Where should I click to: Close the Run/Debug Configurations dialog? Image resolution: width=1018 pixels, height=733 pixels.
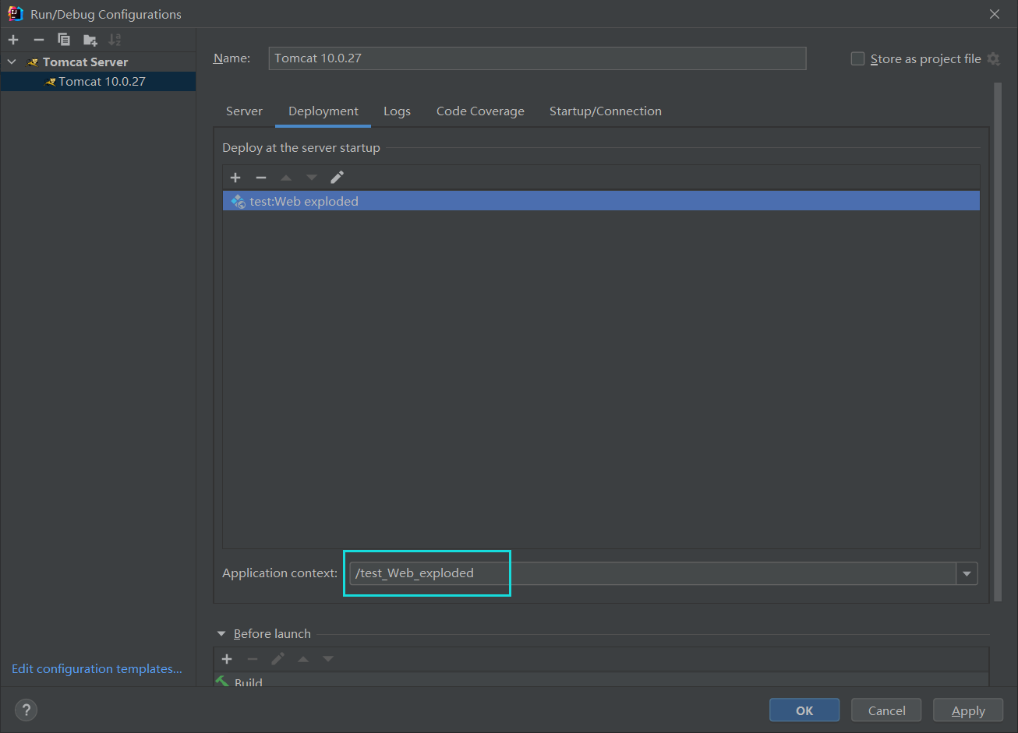[995, 14]
